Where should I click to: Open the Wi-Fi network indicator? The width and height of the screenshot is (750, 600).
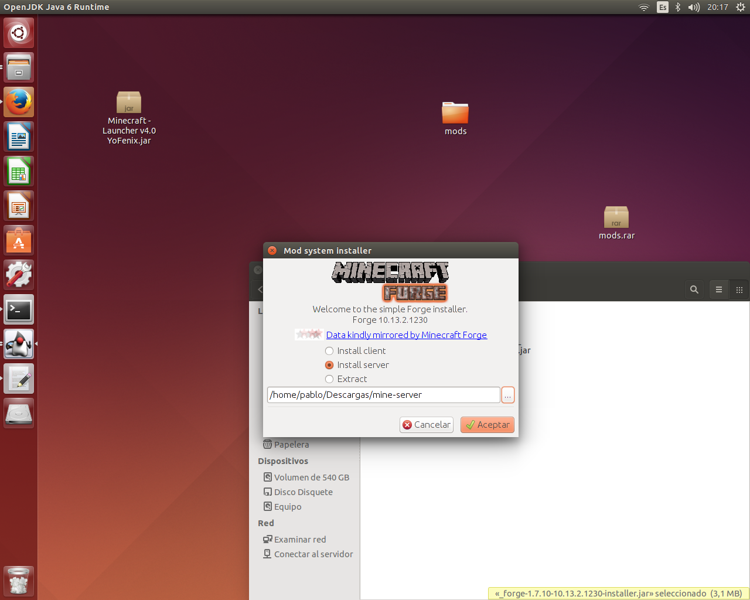pos(644,7)
